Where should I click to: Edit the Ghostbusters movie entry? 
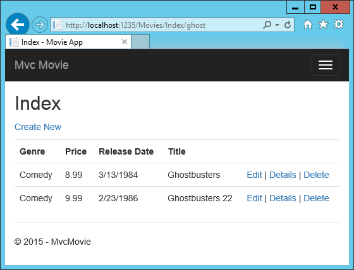[254, 175]
